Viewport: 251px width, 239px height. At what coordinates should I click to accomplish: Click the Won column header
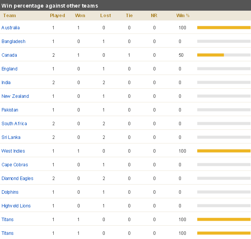click(80, 16)
